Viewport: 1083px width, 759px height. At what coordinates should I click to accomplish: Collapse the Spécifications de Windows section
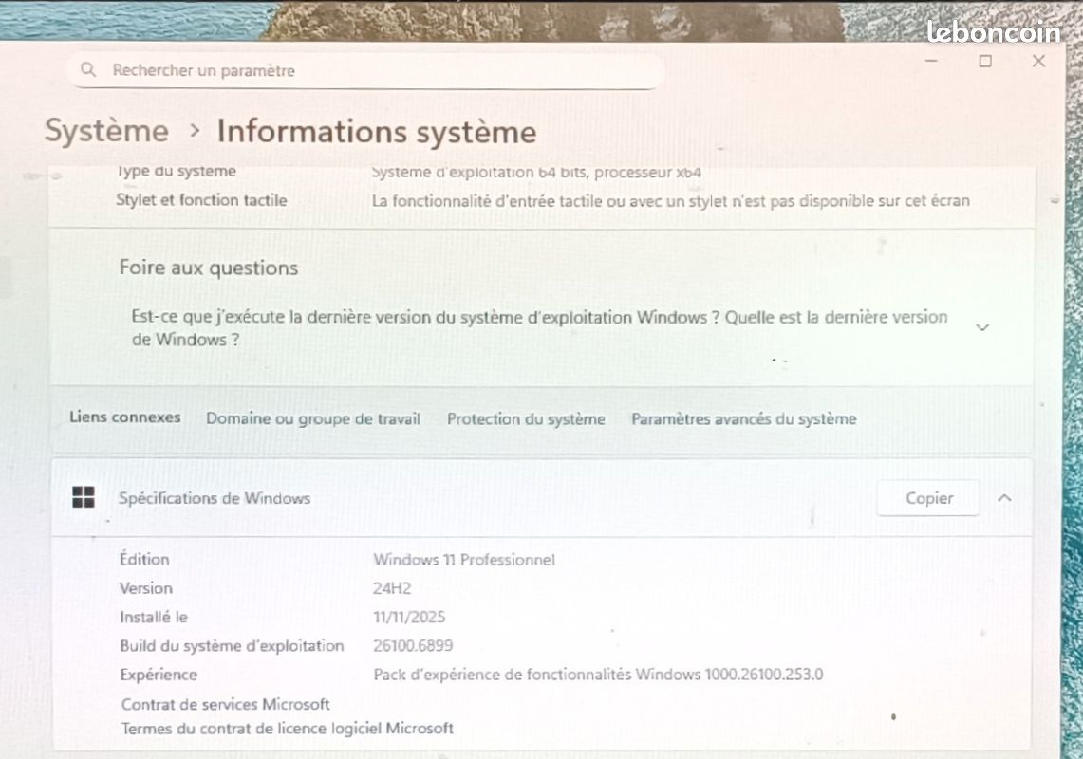tap(1005, 498)
